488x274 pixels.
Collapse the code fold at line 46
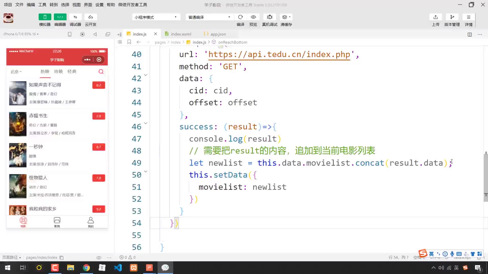(146, 123)
